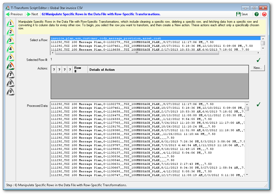
Task: Click Details of Action column header
Action: [168, 69]
